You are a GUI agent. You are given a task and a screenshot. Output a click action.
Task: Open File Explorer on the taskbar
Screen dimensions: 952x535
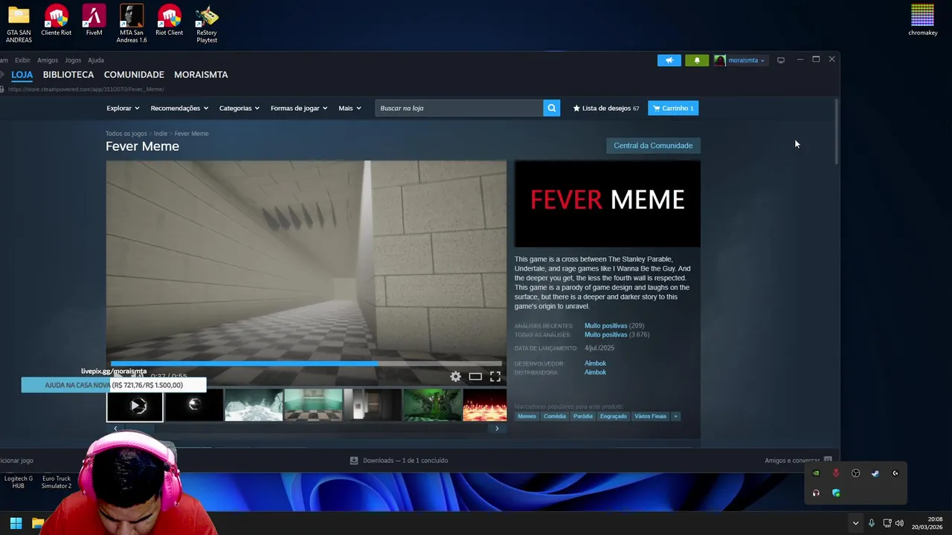[37, 523]
